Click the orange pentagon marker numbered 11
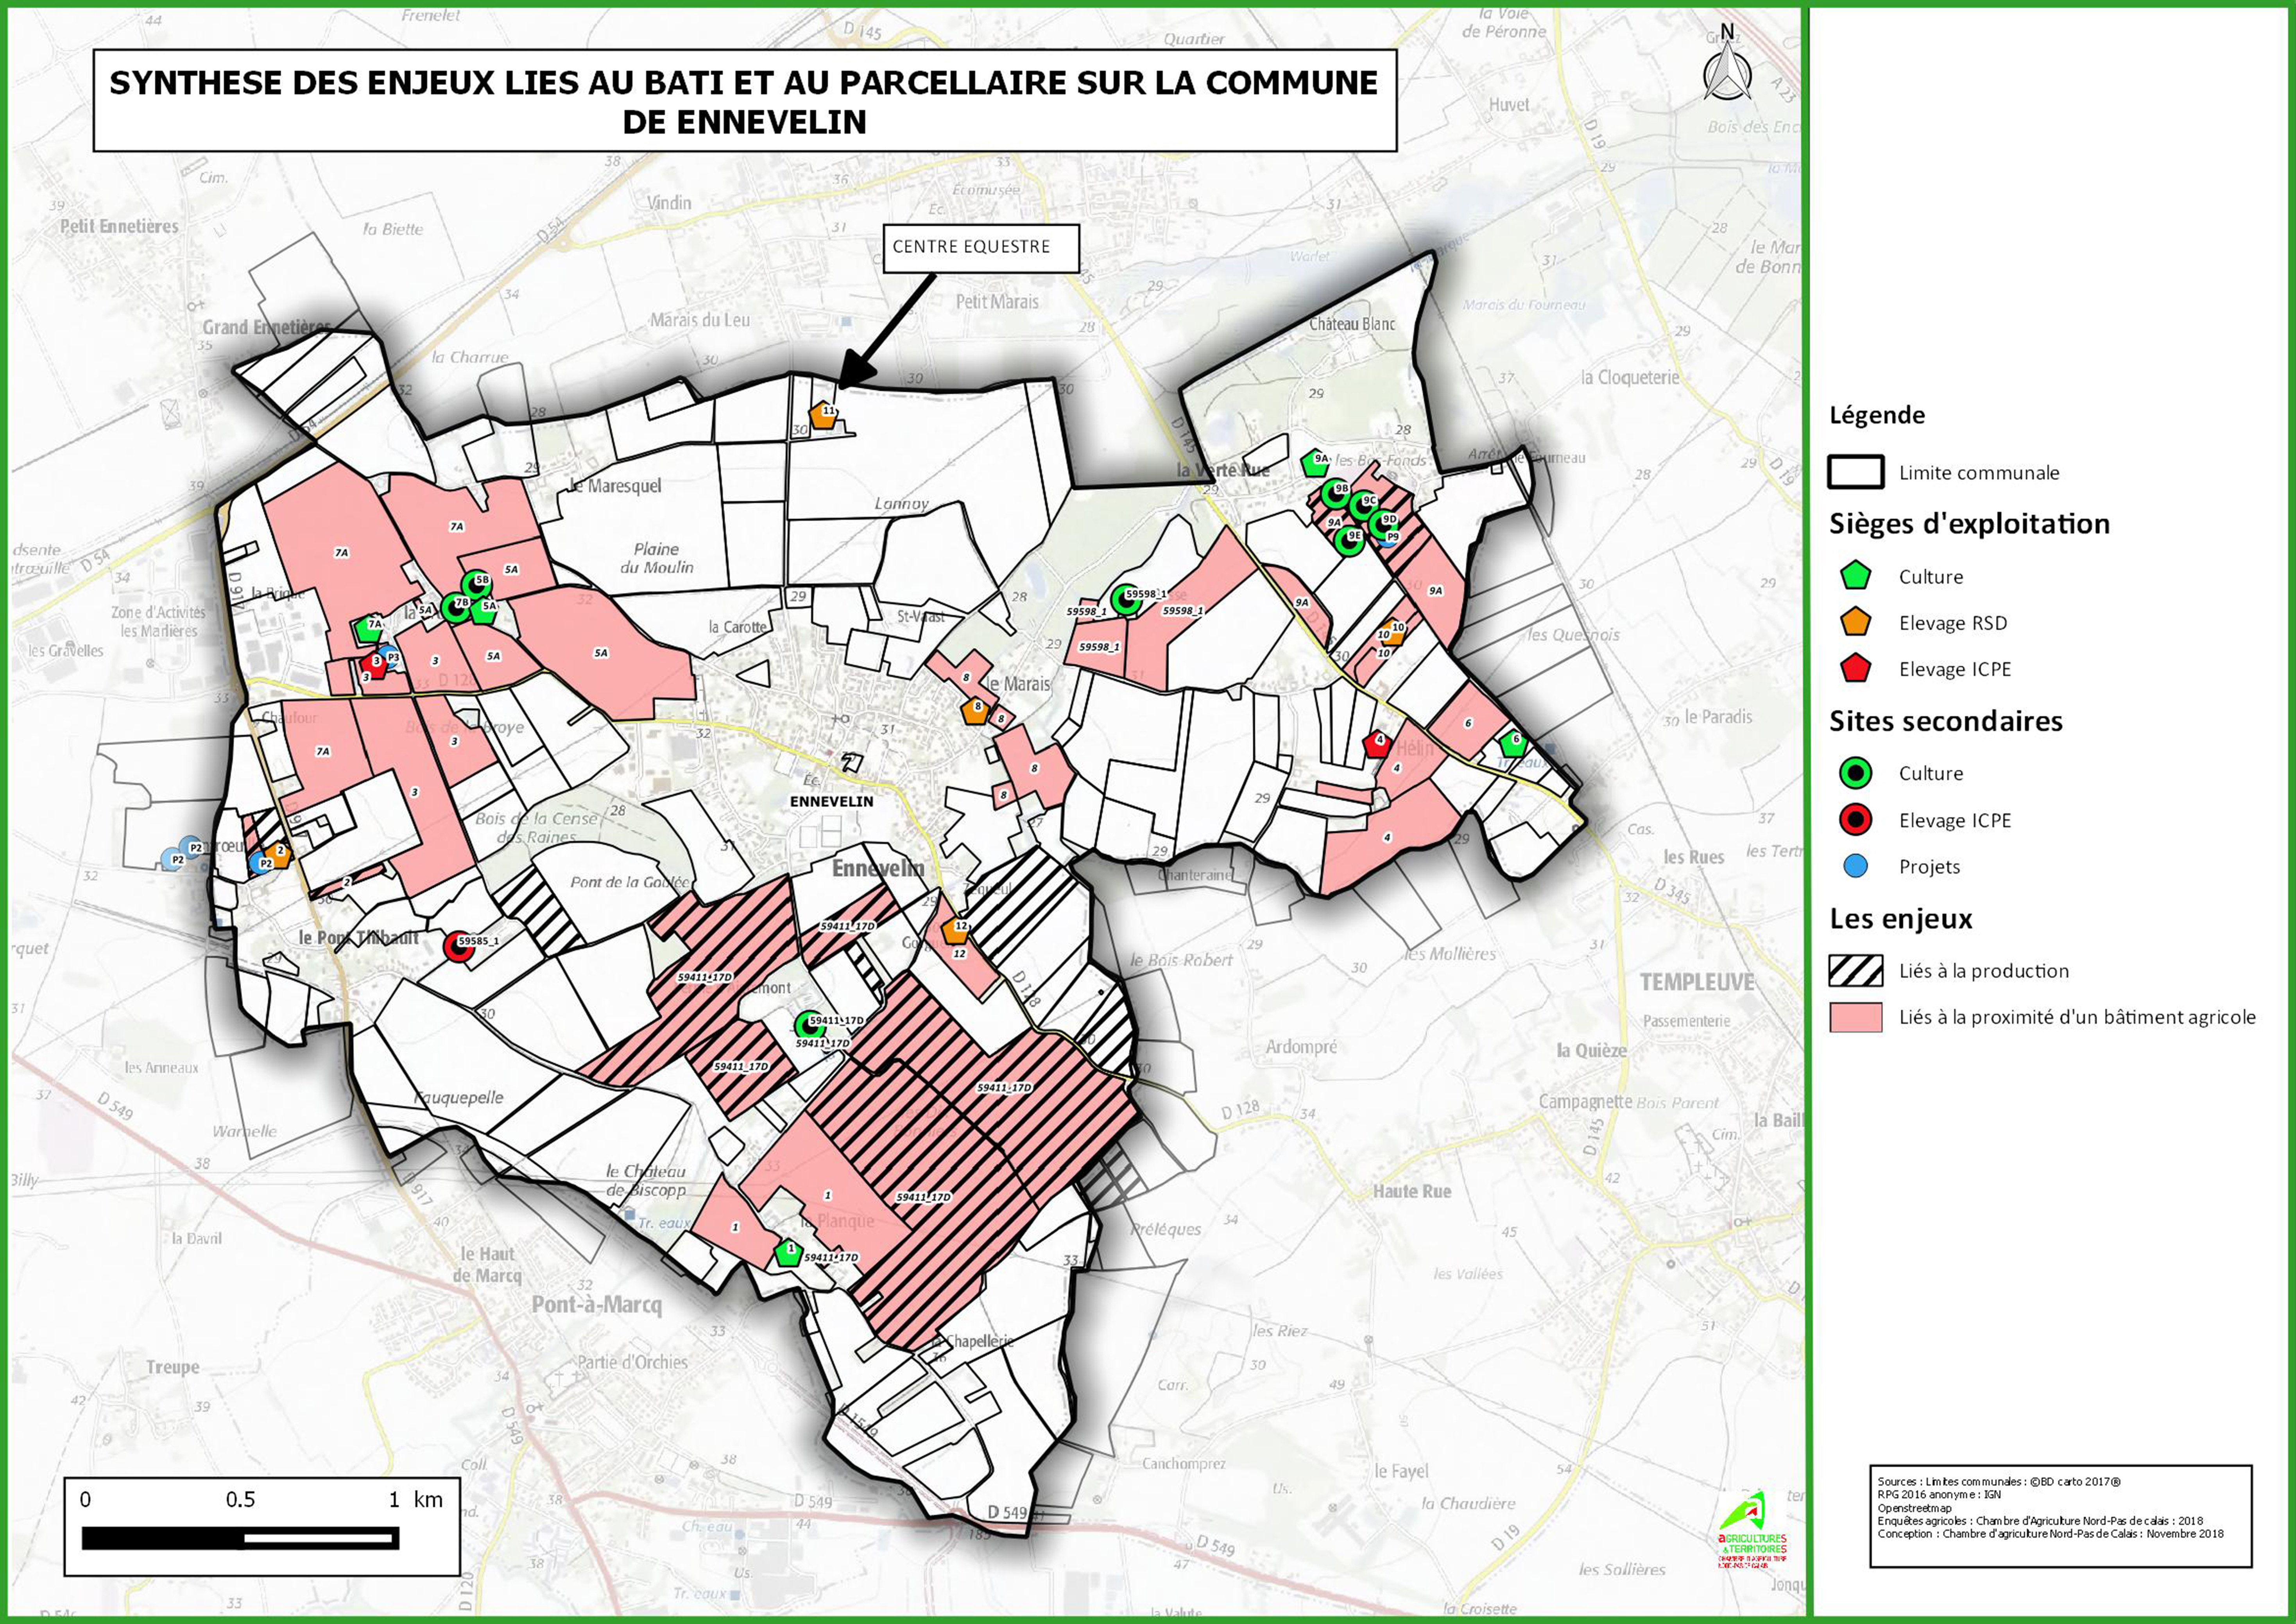Image resolution: width=2296 pixels, height=1624 pixels. pyautogui.click(x=823, y=415)
